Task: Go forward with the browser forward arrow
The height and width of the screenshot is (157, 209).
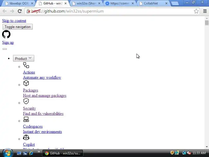Action: pos(12,11)
